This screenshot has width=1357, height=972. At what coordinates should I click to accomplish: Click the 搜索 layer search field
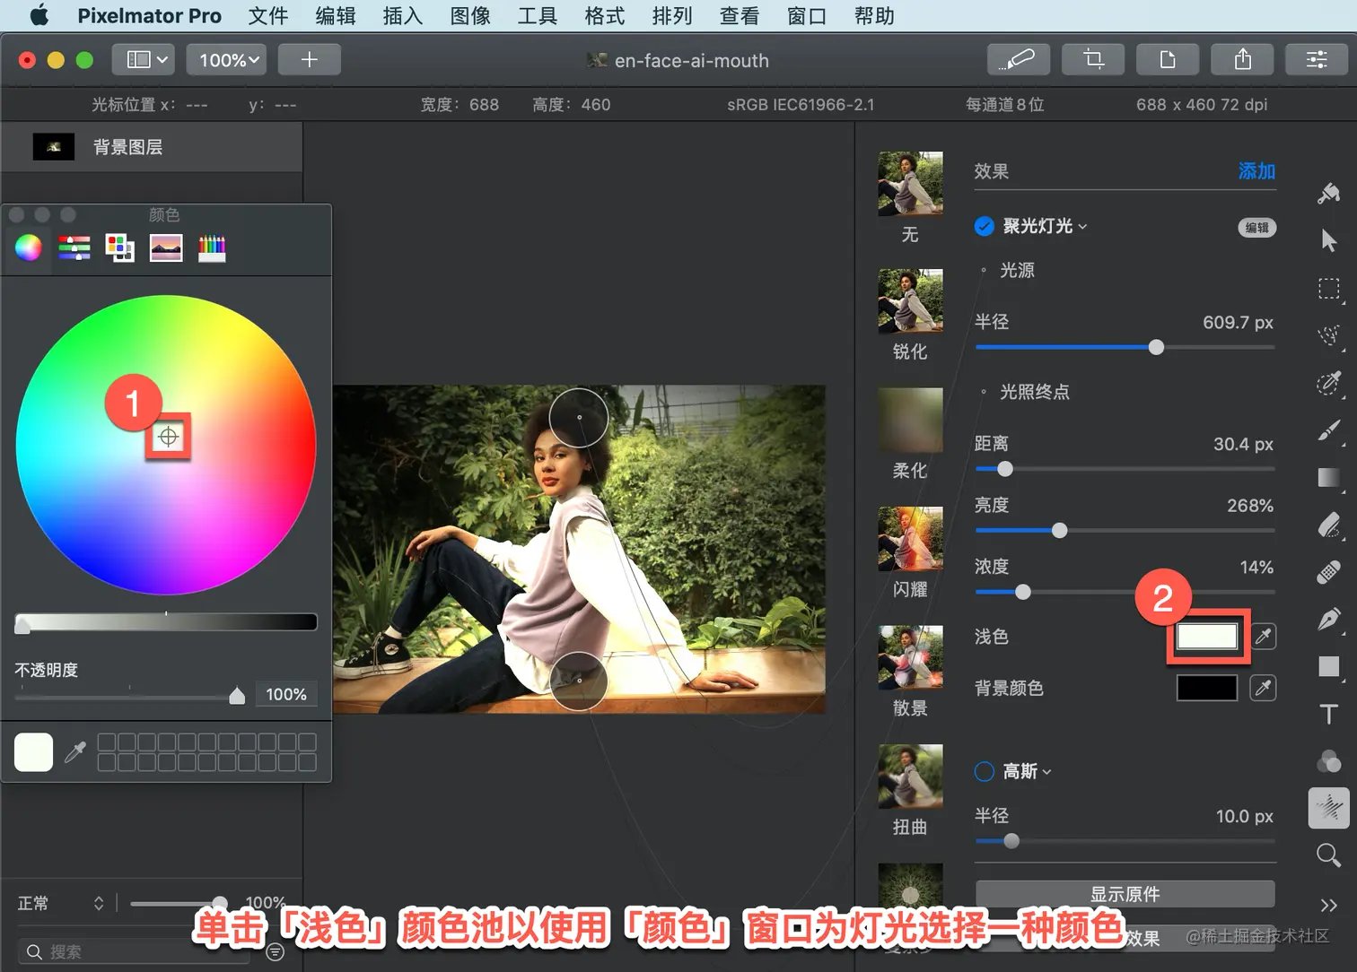coord(135,951)
